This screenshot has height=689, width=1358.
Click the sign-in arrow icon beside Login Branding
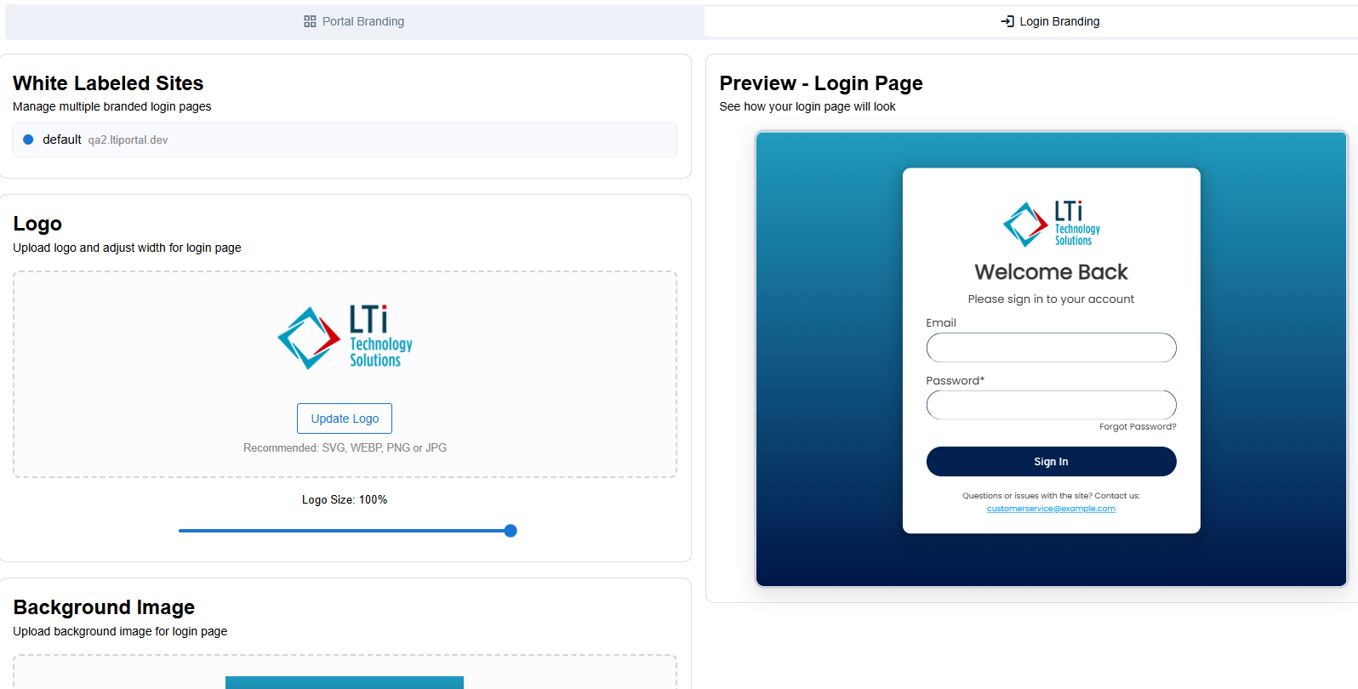point(1007,21)
